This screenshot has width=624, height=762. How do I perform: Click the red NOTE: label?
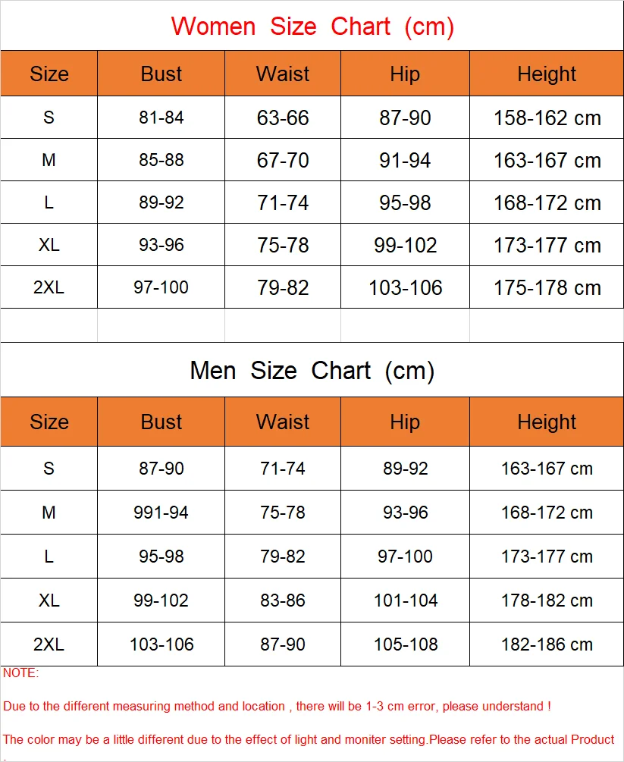(x=20, y=673)
